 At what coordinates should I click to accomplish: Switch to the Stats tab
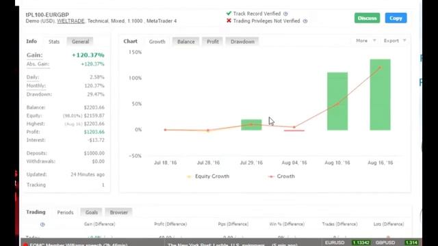54,42
